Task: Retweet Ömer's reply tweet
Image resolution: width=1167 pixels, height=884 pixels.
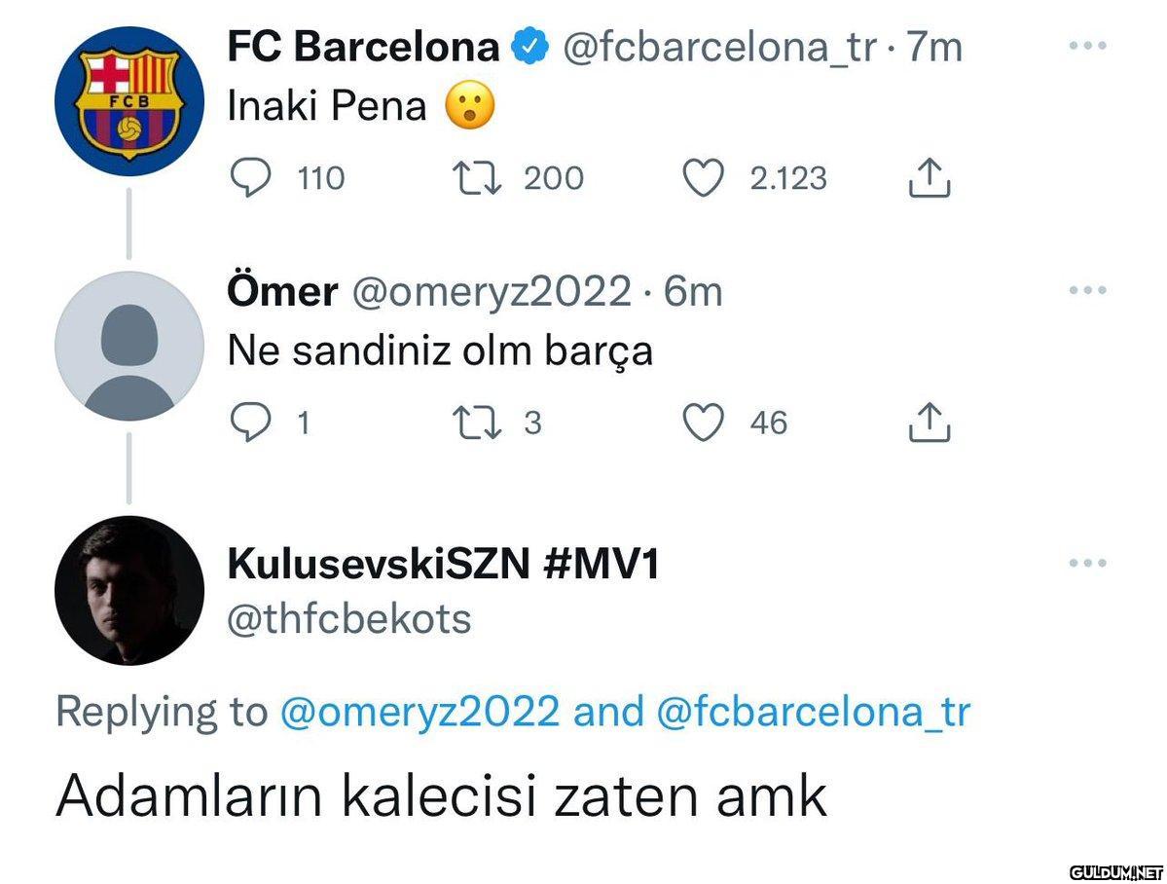Action: (x=474, y=423)
